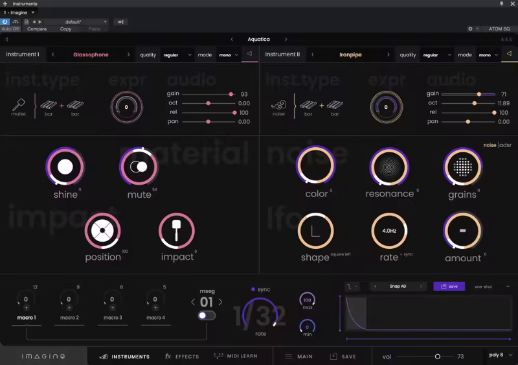Click the purple save envelope button
518x365 pixels.
click(x=449, y=286)
